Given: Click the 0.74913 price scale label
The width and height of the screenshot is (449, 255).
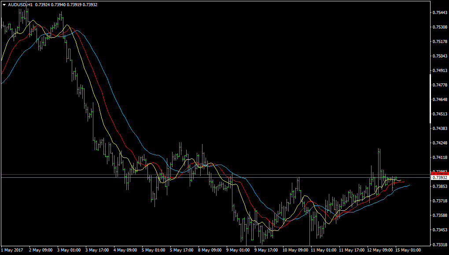Looking at the screenshot, I should (440, 70).
